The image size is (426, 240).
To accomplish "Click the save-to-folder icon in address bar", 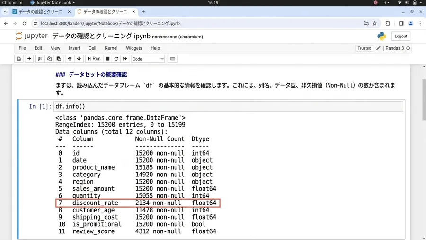I will coord(366,23).
